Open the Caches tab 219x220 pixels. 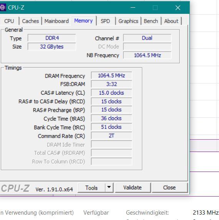tap(30, 21)
